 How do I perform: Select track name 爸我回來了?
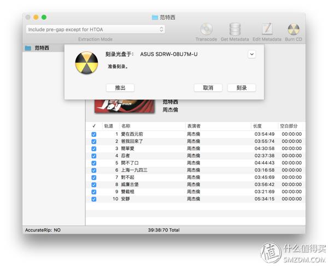tap(132, 141)
